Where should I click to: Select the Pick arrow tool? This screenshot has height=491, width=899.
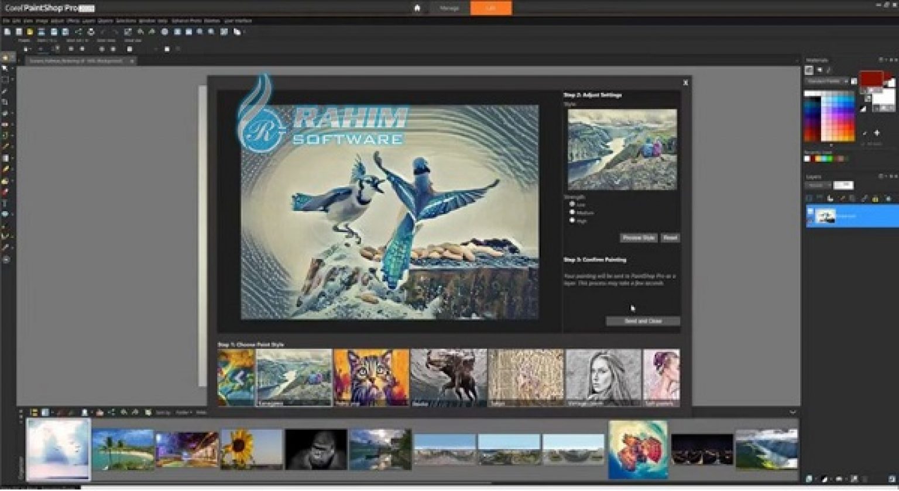point(5,69)
